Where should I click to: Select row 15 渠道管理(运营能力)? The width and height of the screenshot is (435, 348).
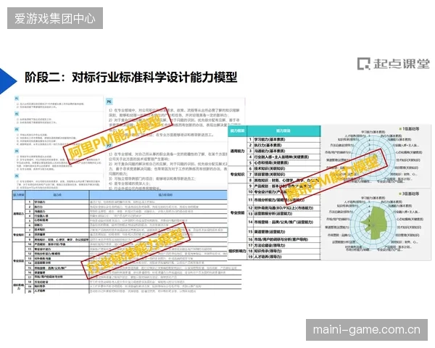point(283,232)
